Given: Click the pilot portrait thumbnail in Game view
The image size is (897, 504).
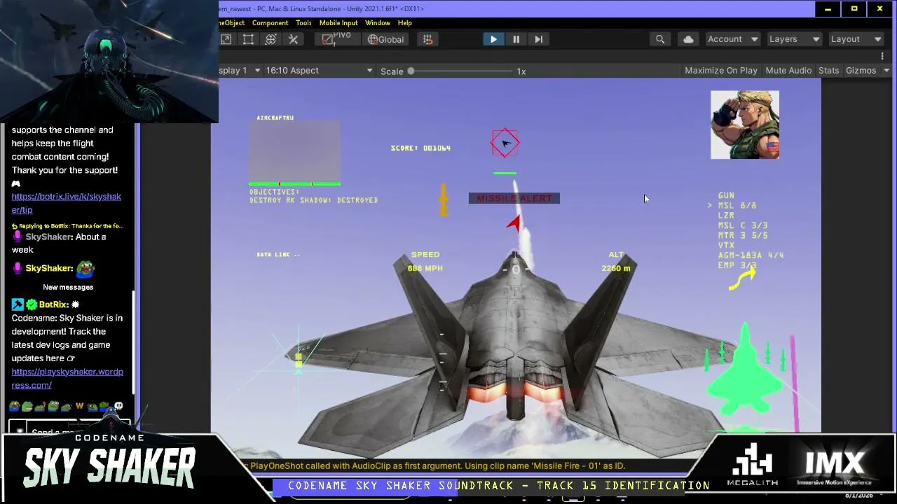Looking at the screenshot, I should point(745,125).
